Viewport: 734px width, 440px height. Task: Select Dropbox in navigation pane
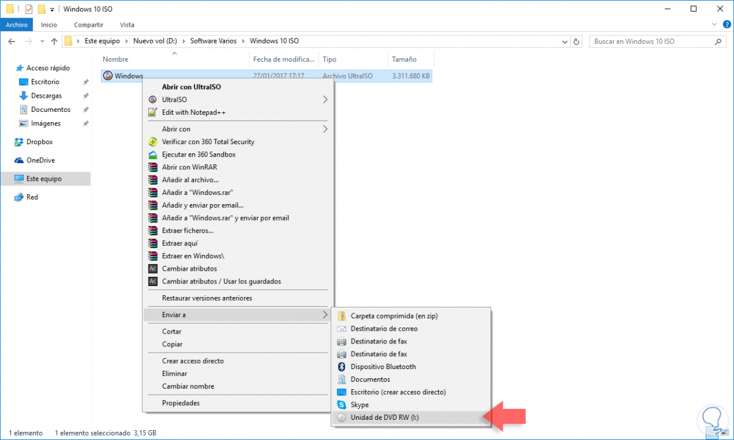tap(39, 142)
